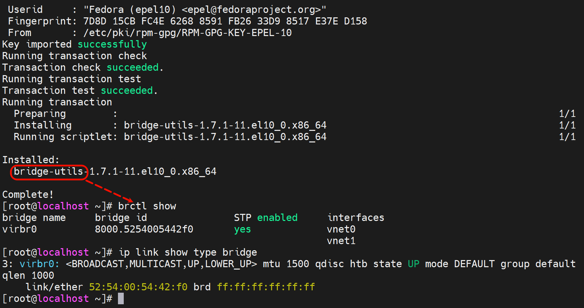Click the bridge id 8000.5254005442f0
The width and height of the screenshot is (584, 308).
pos(144,229)
